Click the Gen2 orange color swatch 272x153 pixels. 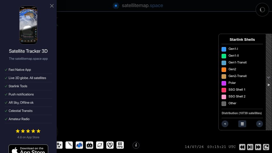tap(224, 70)
